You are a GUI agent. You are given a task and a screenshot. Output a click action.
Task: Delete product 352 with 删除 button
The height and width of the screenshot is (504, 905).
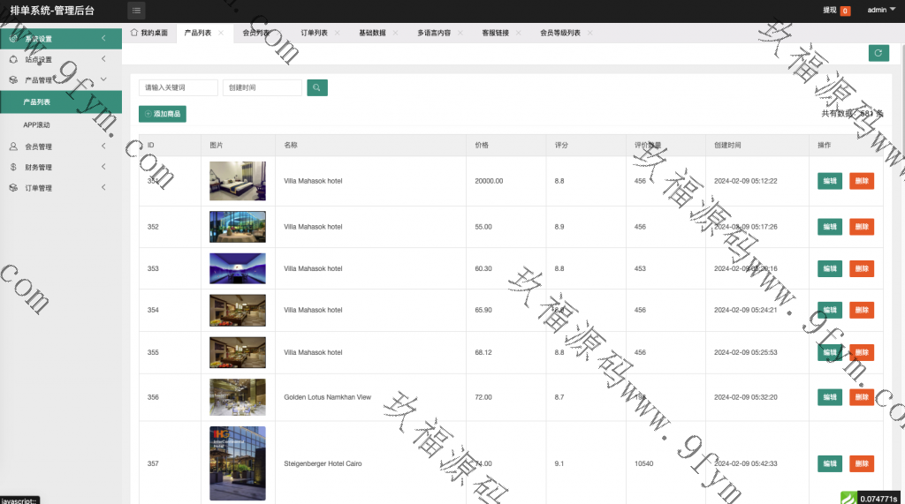tap(861, 227)
